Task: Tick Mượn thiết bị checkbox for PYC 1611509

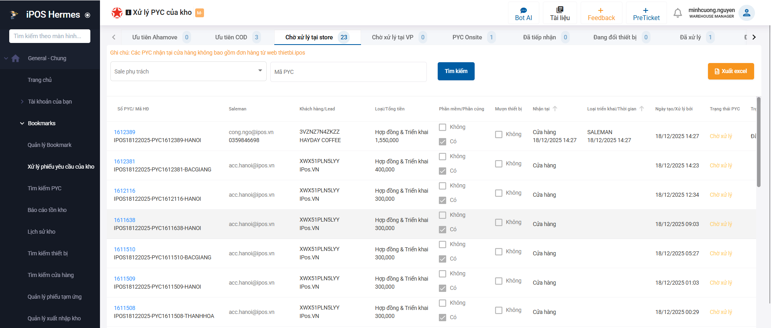Action: tap(499, 281)
